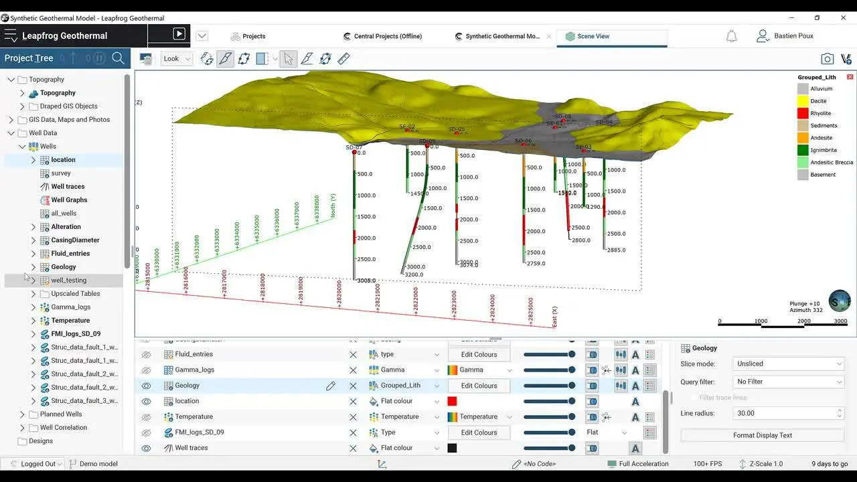Click the slicer plane points icon

pyautogui.click(x=244, y=59)
